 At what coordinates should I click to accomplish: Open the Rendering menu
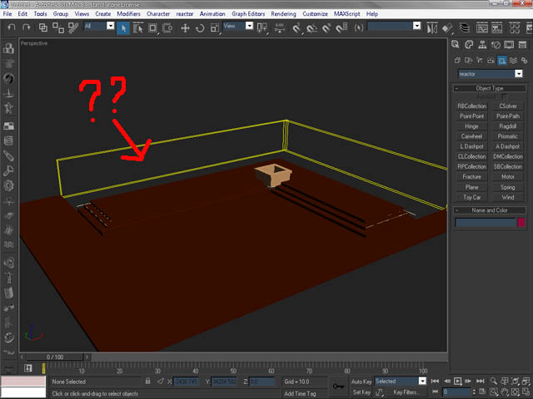(x=283, y=14)
